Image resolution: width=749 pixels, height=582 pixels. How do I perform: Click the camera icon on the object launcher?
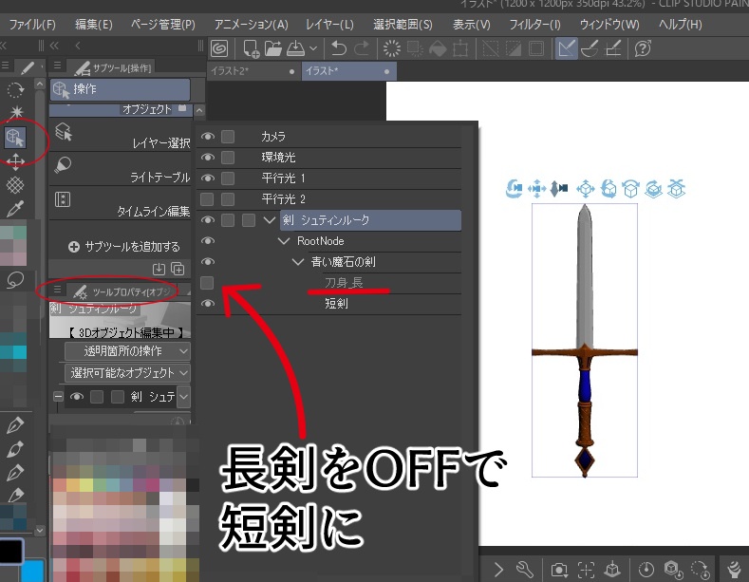559,570
